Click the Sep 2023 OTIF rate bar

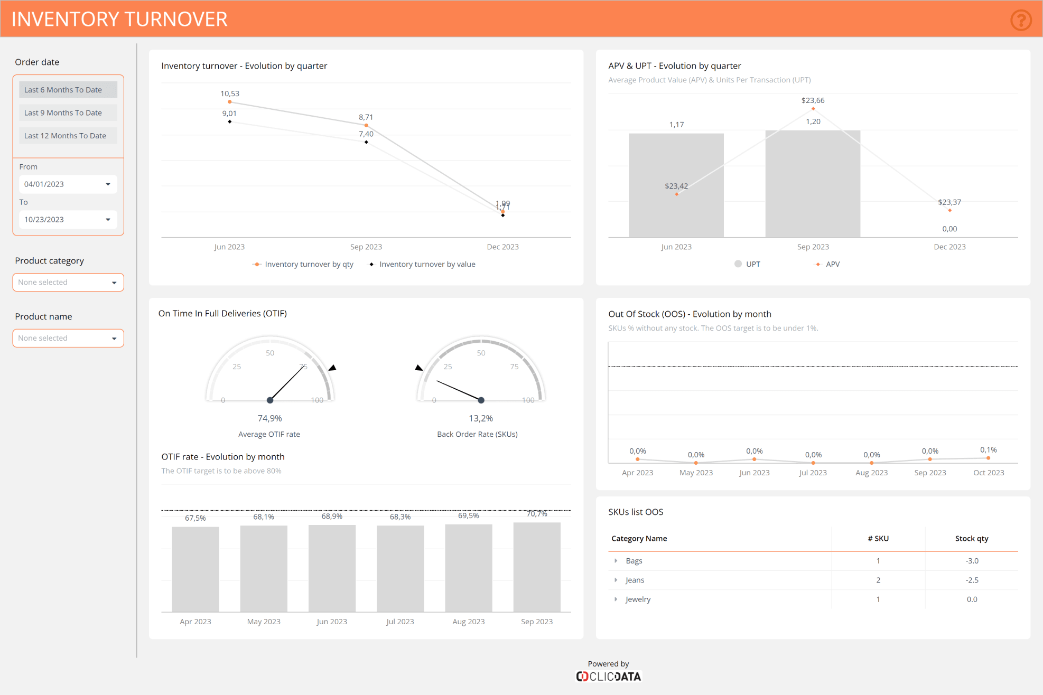click(536, 567)
